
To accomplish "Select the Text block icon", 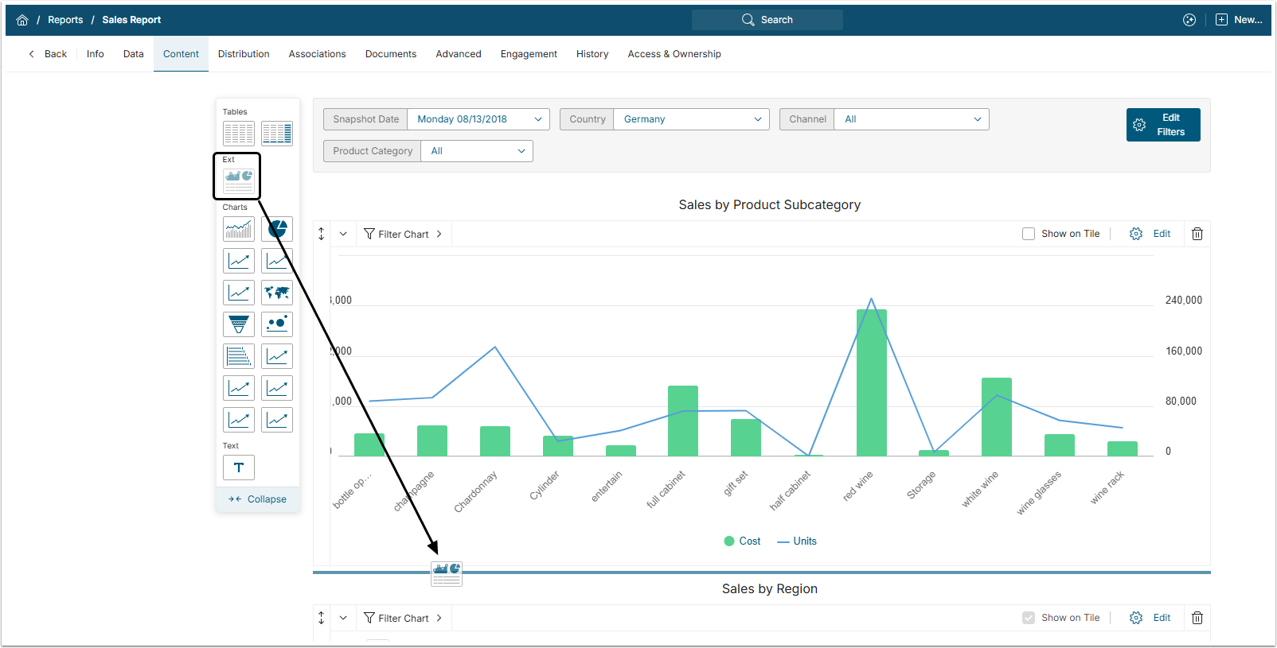I will (239, 468).
